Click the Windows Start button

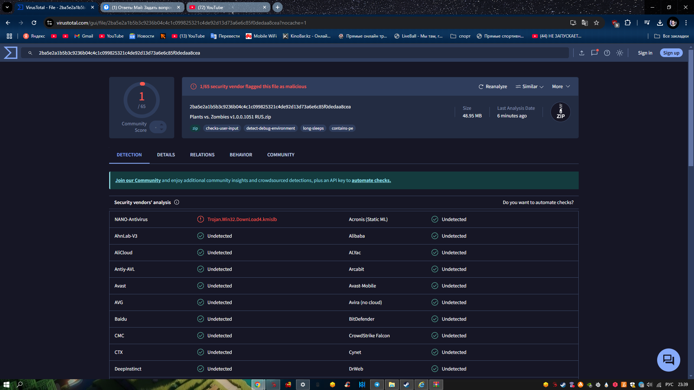pyautogui.click(x=6, y=385)
